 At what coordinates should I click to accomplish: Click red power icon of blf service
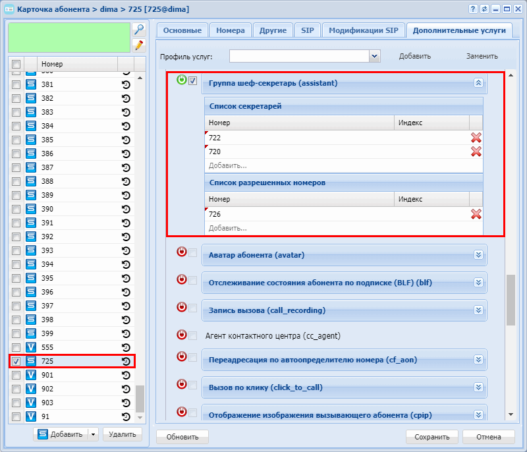pyautogui.click(x=182, y=279)
